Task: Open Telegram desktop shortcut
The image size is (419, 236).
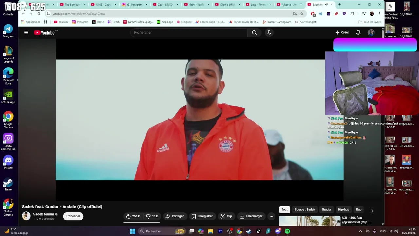Action: pyautogui.click(x=8, y=31)
